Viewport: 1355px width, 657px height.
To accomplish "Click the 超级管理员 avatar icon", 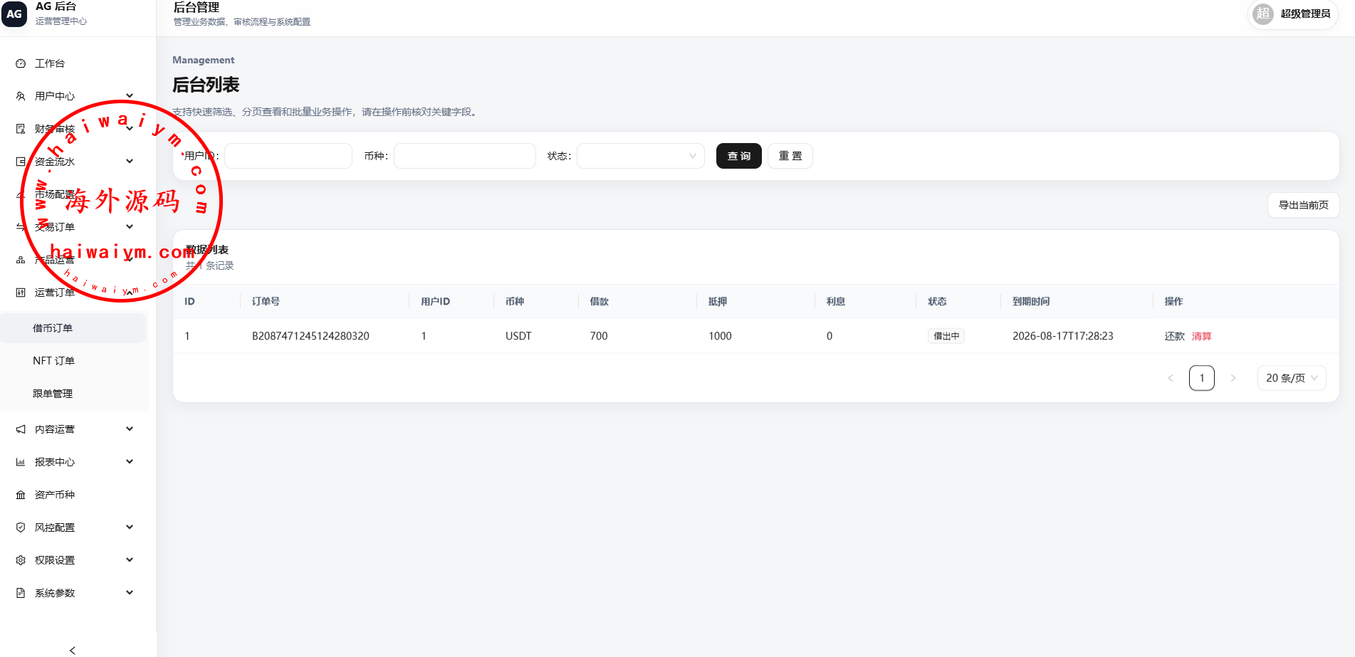I will [1263, 14].
